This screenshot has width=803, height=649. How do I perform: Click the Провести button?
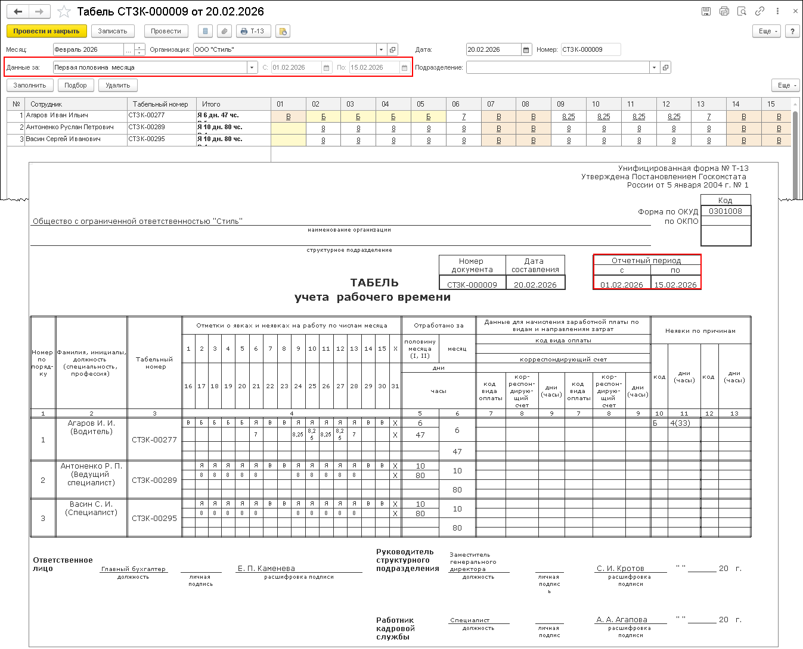tap(166, 31)
